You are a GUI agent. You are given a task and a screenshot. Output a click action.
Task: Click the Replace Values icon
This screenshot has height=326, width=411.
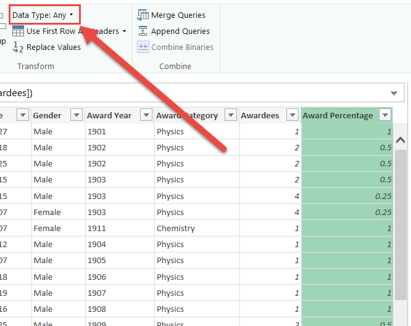18,47
